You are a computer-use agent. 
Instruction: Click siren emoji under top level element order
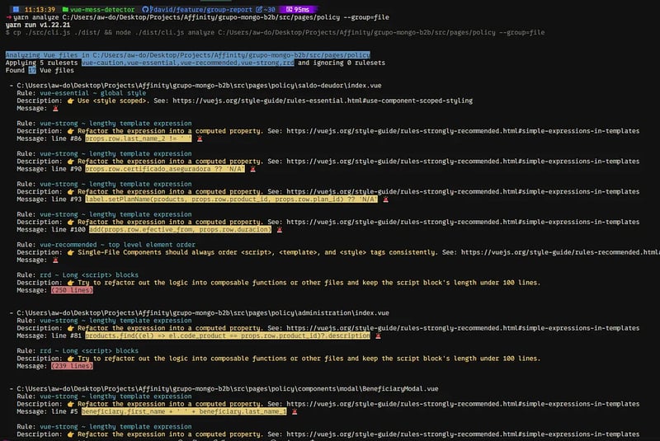tap(55, 260)
